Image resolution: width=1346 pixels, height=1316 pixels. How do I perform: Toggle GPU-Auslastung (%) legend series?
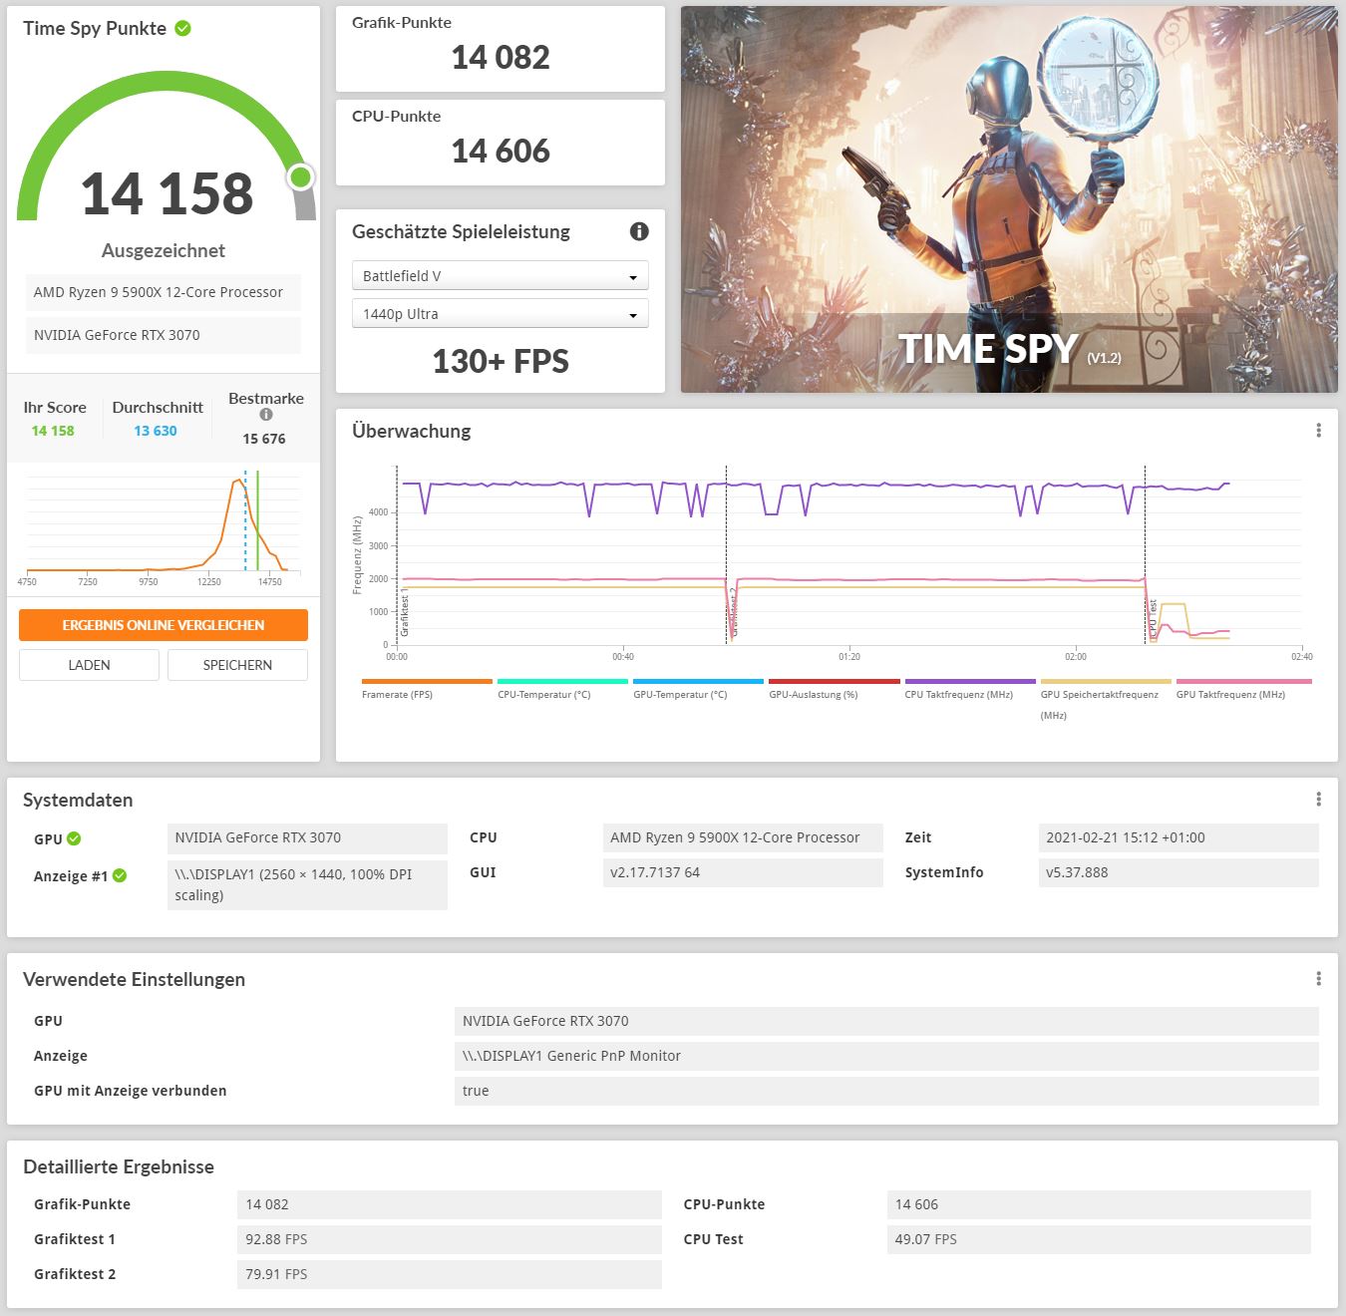coord(834,689)
